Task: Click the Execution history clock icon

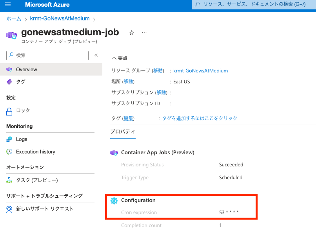Action: click(9, 151)
